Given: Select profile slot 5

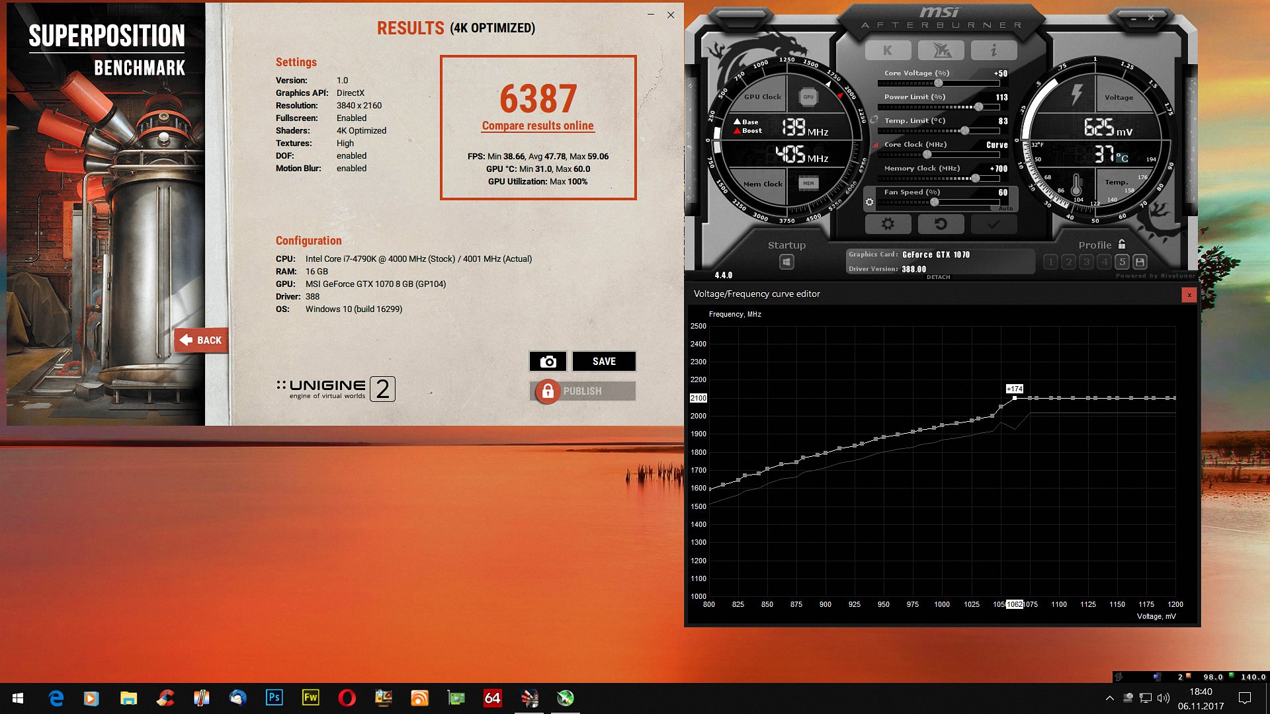Looking at the screenshot, I should pos(1122,262).
